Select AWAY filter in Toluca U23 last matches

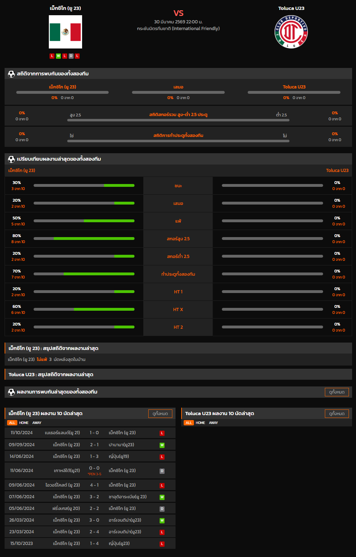pyautogui.click(x=213, y=423)
